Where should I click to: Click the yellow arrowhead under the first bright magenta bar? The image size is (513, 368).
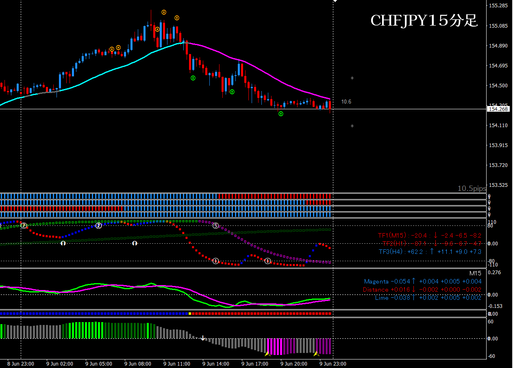pyautogui.click(x=267, y=354)
